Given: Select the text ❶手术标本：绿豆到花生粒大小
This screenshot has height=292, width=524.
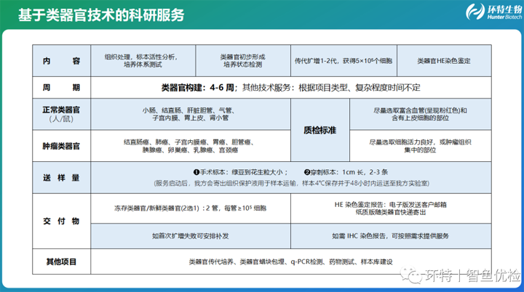Looking at the screenshot, I should point(238,172).
